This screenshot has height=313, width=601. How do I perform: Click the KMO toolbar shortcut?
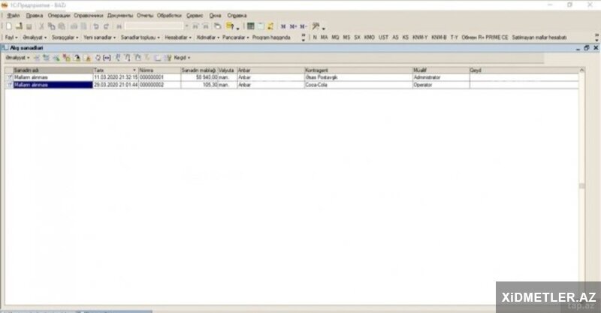[x=369, y=36]
